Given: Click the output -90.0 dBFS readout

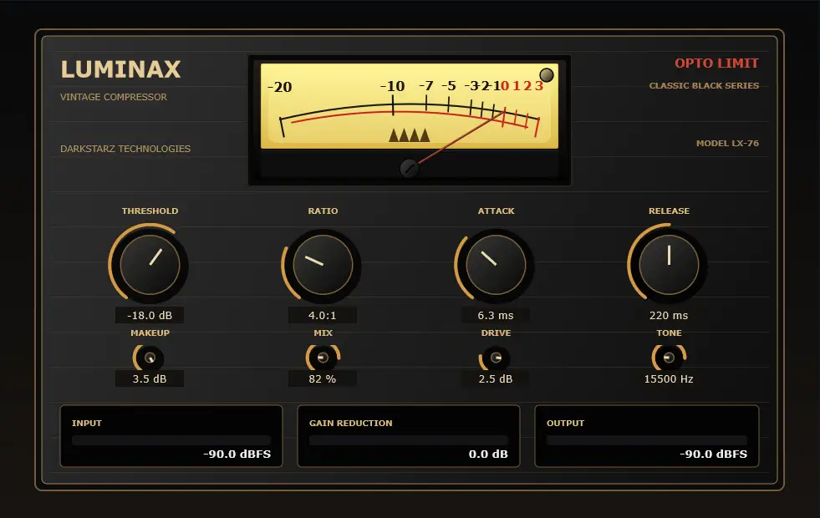Looking at the screenshot, I should [713, 455].
